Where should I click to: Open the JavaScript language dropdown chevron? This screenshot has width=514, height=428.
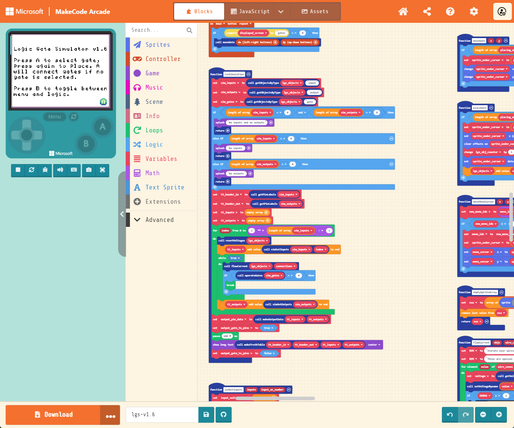point(282,11)
